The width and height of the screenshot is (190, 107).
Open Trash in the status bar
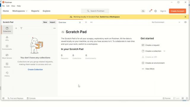176,98
